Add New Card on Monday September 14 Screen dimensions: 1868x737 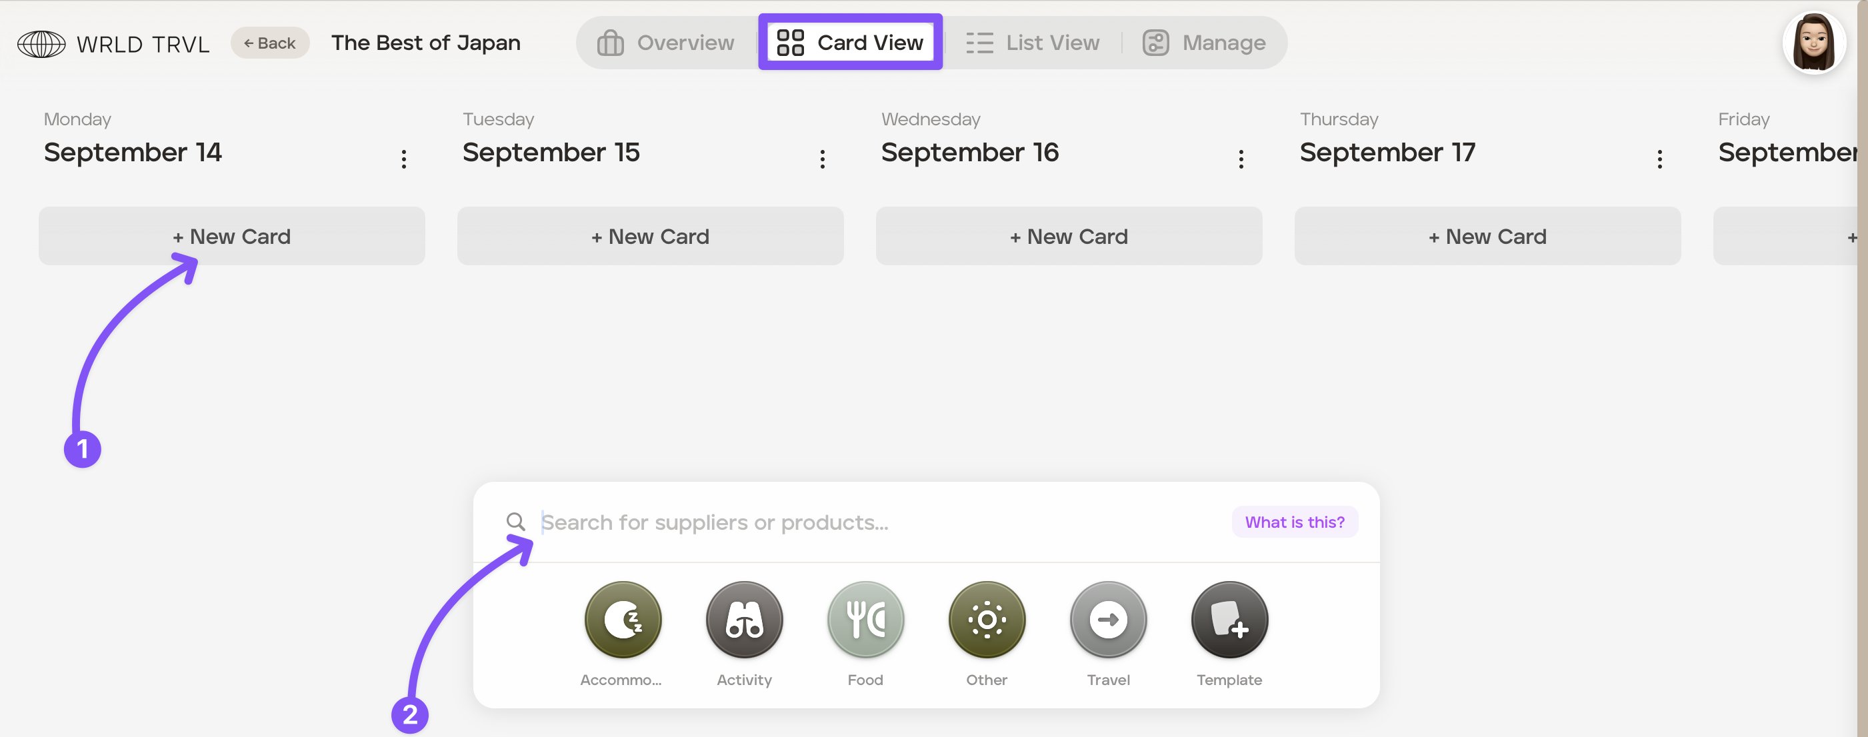pyautogui.click(x=231, y=237)
